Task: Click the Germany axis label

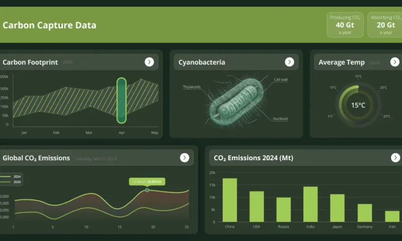Action: 365,226
